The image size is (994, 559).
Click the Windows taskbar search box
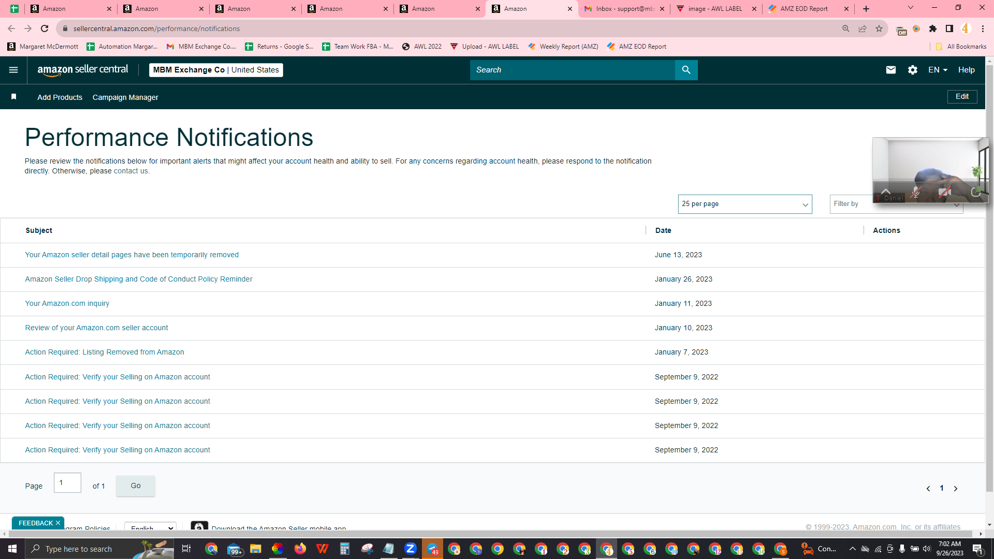(x=99, y=549)
